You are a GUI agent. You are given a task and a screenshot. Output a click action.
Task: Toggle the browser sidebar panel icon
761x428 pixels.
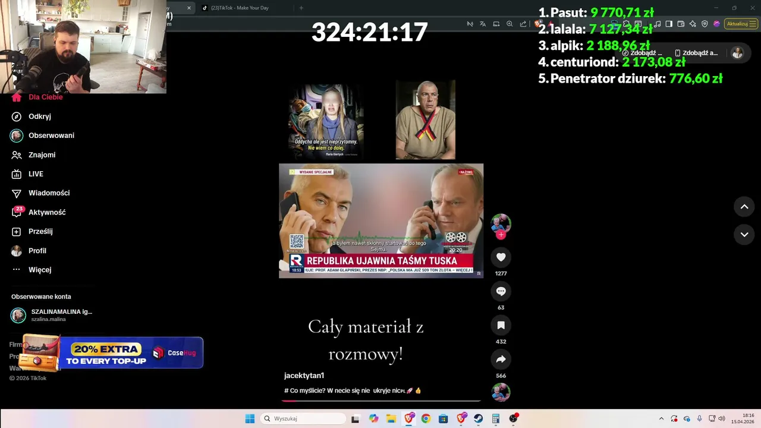pos(669,24)
